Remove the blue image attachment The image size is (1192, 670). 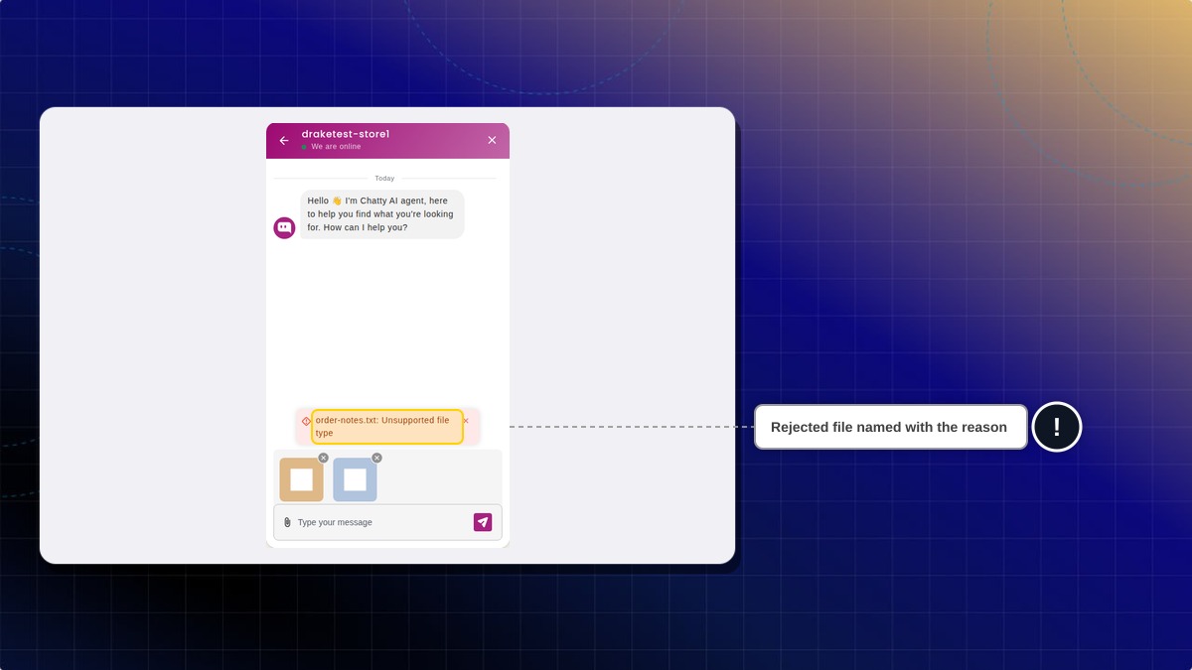376,458
